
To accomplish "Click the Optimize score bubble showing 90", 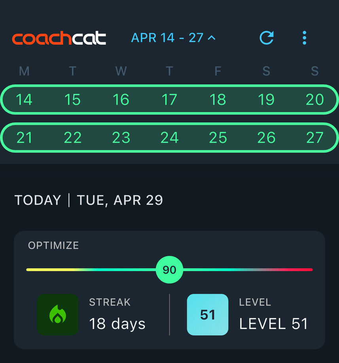I will tap(169, 269).
